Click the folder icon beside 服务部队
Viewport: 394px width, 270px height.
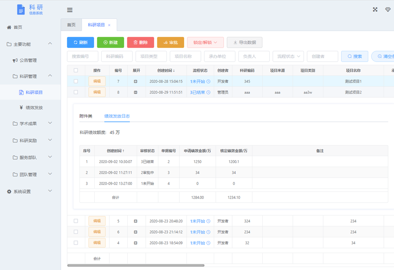(15, 158)
